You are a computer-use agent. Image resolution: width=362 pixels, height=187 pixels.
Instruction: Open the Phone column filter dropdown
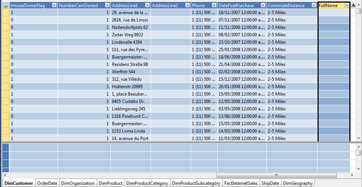[x=214, y=6]
